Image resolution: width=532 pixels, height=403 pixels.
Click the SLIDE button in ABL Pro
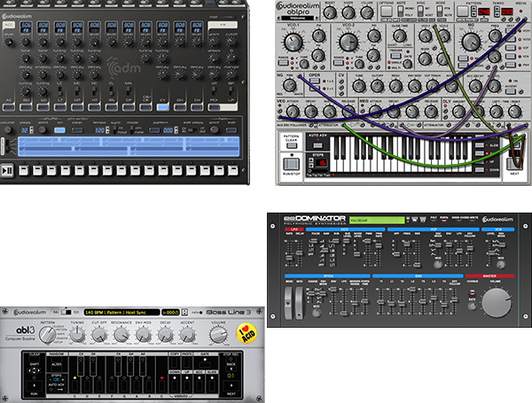[x=479, y=145]
